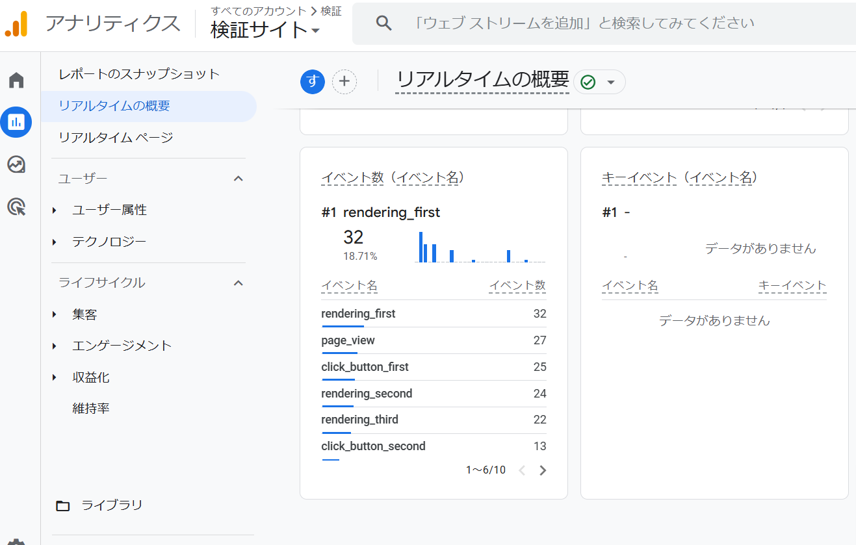Screen dimensions: 856x545
Task: Click the search magnifier icon
Action: 384,23
